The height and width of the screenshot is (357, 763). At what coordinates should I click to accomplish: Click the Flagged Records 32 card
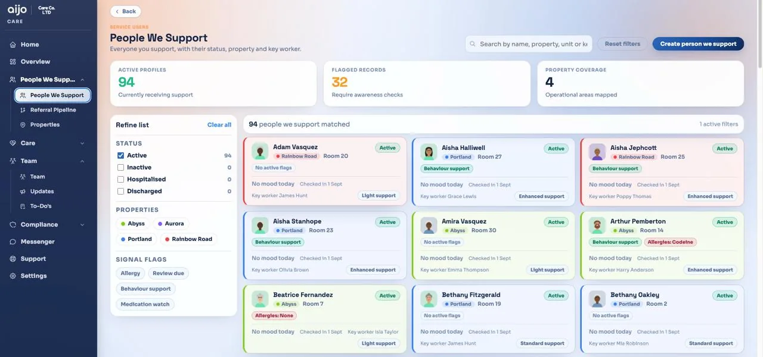[x=427, y=84]
